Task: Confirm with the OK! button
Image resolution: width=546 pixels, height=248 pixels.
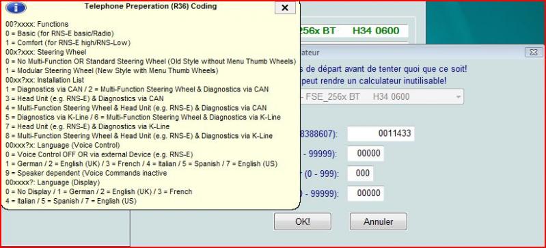Action: point(302,221)
